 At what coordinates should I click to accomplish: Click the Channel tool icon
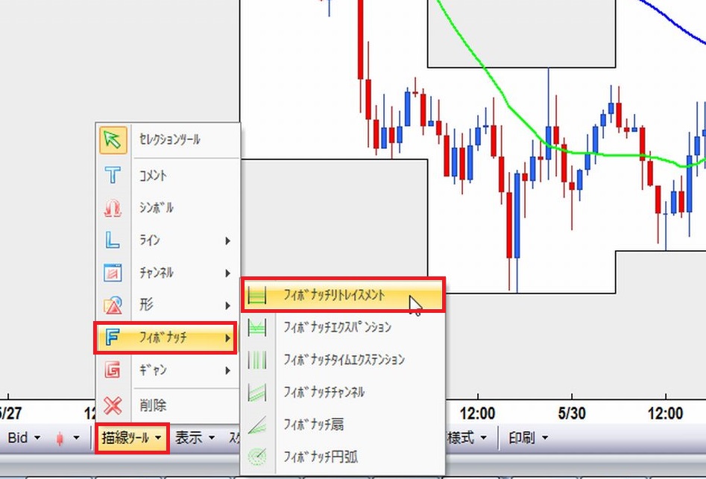point(113,273)
